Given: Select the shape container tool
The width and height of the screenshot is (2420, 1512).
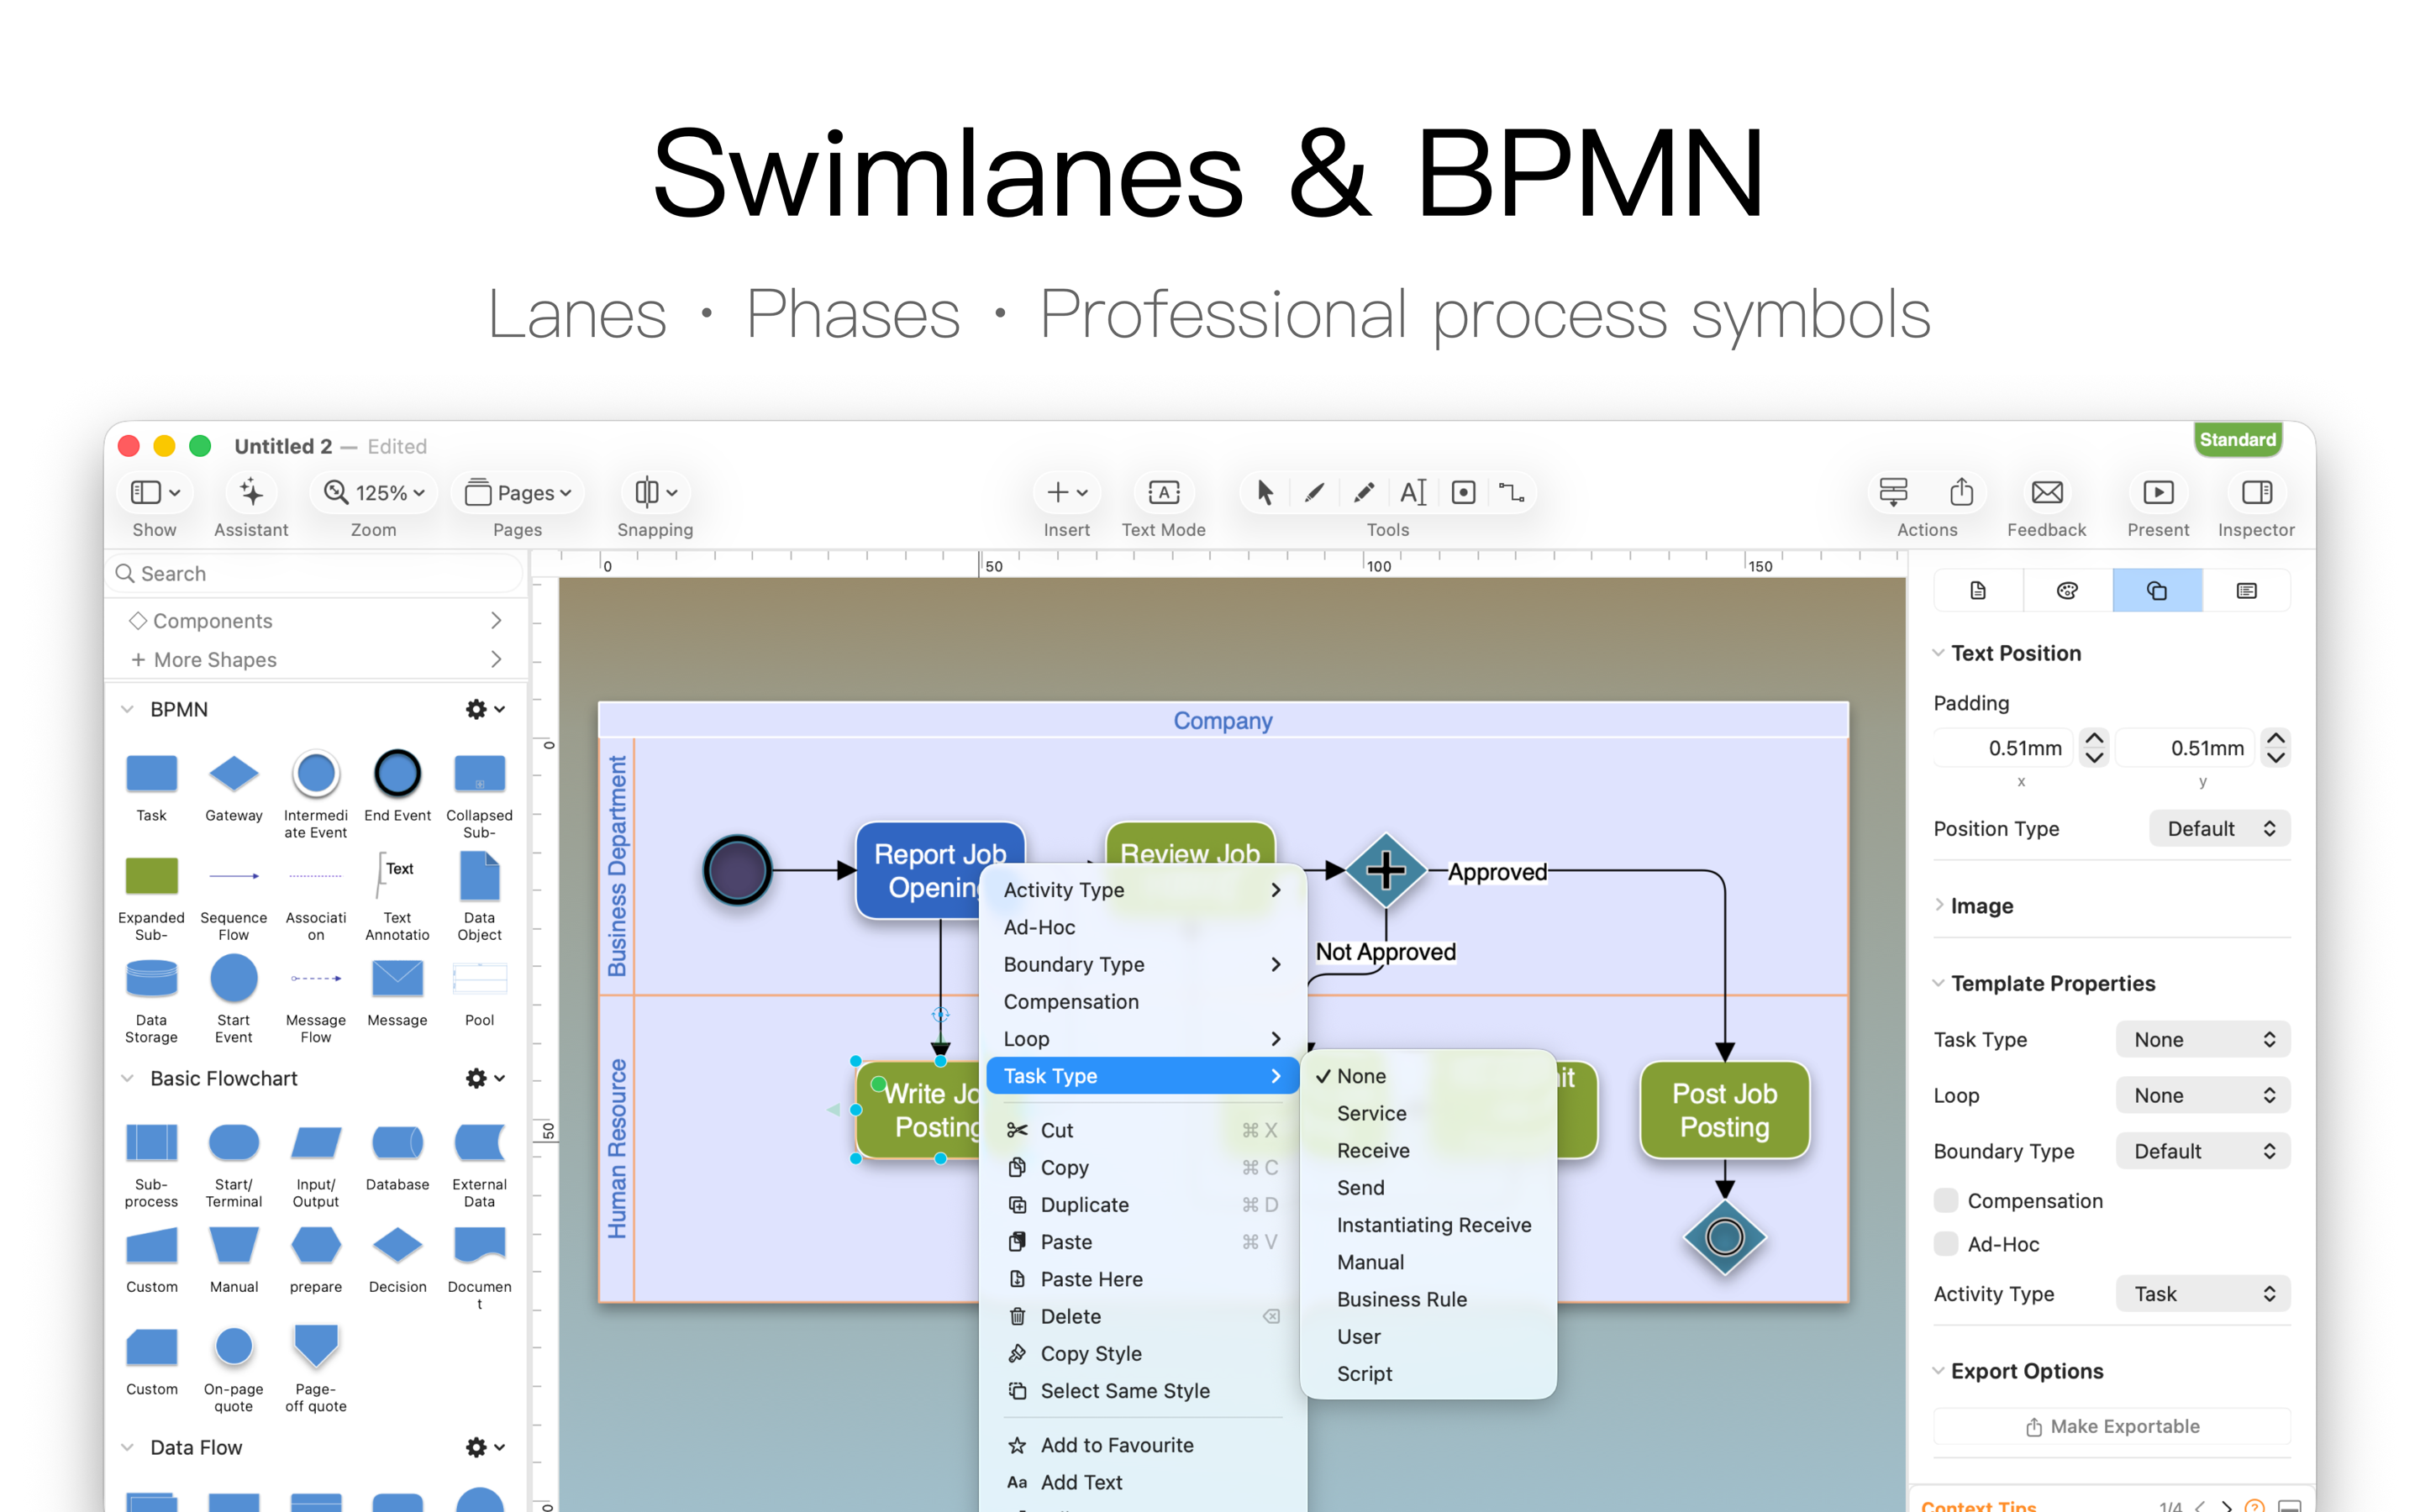Looking at the screenshot, I should 1463,493.
